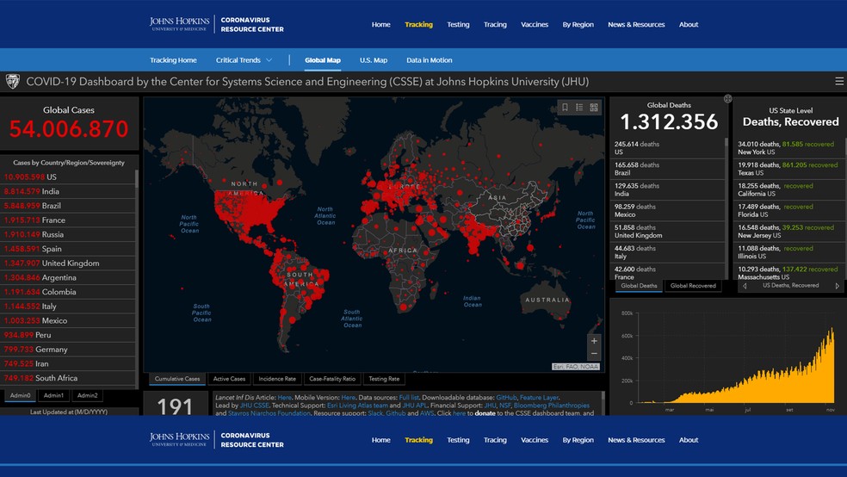The image size is (847, 477).
Task: Zoom out the map with minus button
Action: (594, 354)
